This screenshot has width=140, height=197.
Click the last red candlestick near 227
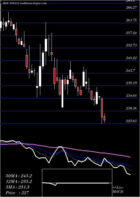point(104,118)
